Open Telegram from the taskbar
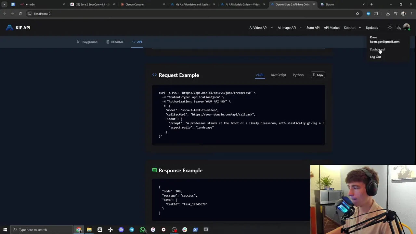Image resolution: width=416 pixels, height=234 pixels. point(132,230)
